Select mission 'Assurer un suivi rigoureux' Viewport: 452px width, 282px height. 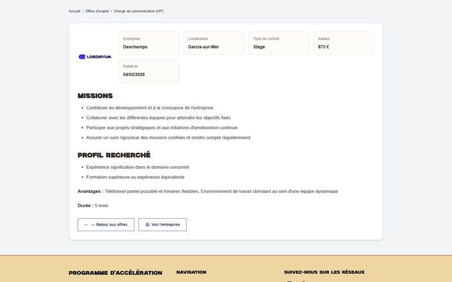[168, 138]
